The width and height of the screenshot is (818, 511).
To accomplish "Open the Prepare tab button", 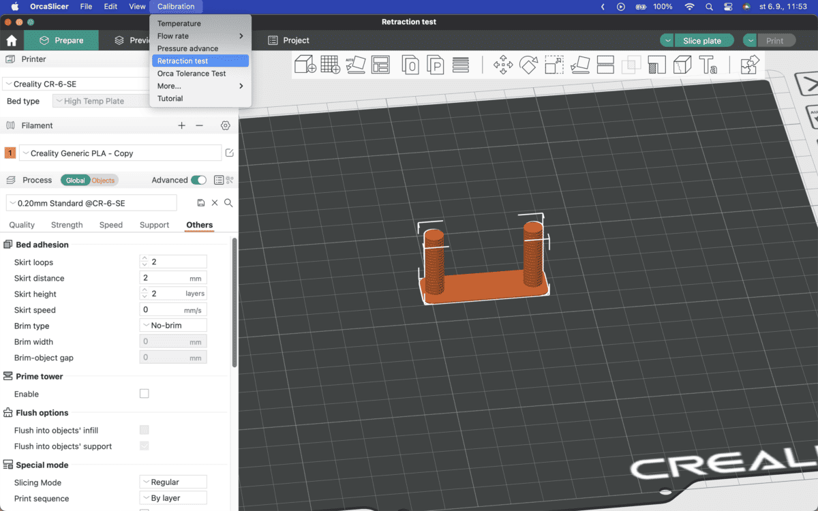I will (x=61, y=40).
